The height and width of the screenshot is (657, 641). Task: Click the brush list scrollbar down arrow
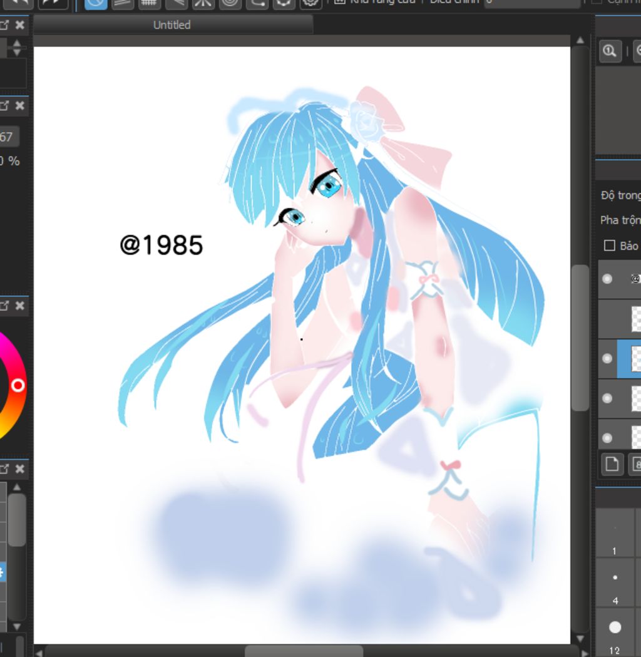coord(17,627)
